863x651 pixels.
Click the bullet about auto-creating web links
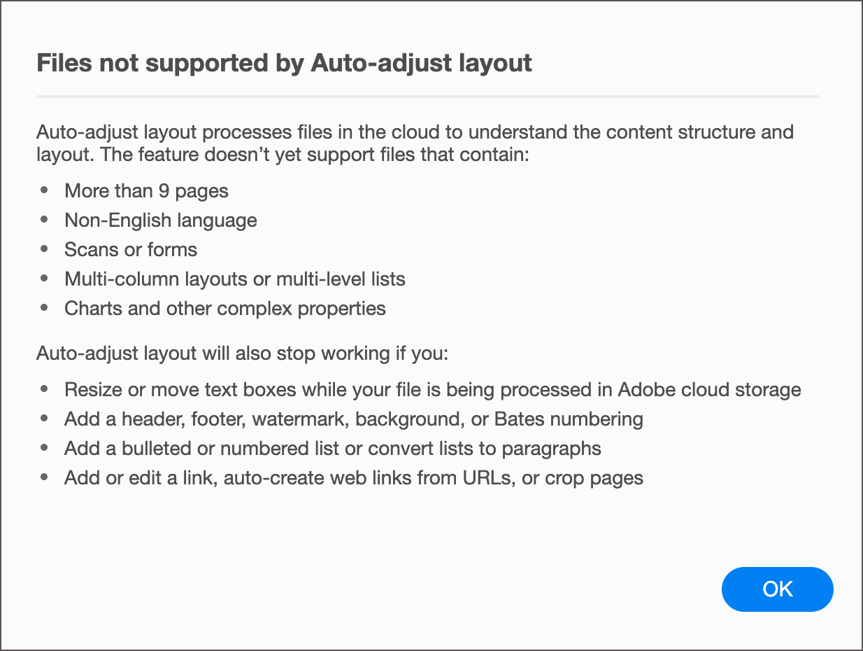tap(353, 477)
